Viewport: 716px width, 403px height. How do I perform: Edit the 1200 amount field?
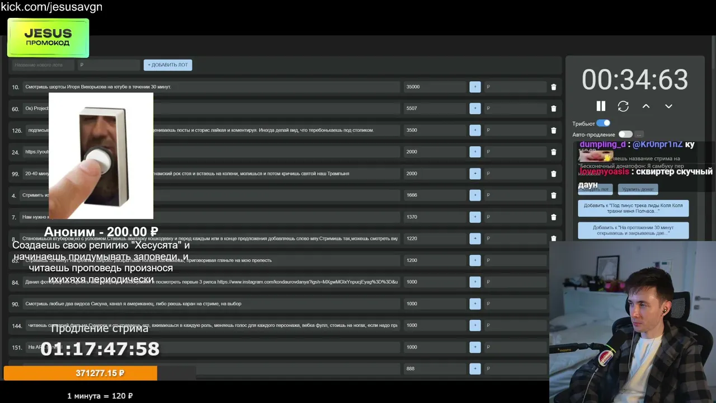[x=435, y=260]
